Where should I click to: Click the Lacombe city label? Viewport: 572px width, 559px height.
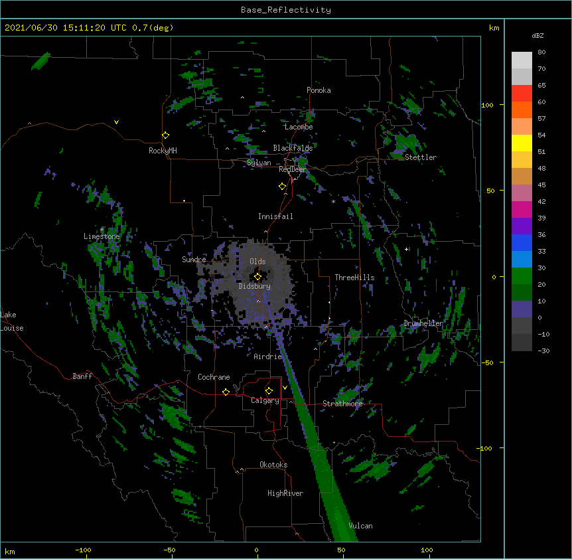299,127
